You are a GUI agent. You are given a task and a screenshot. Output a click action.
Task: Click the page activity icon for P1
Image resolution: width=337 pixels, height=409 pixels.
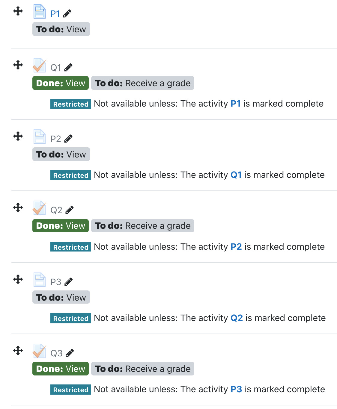pyautogui.click(x=39, y=11)
